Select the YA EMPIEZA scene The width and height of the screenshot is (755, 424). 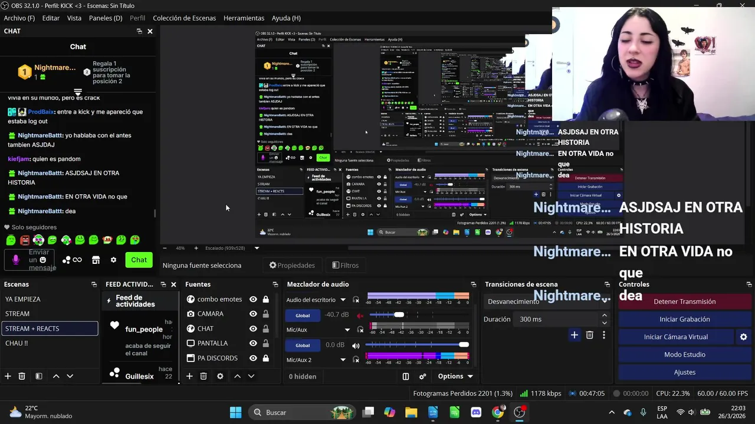50,299
